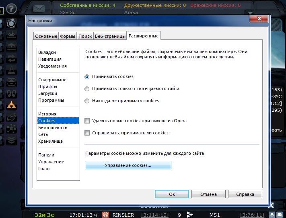Screen dimensions: 286x218
Task: Open the Defense icon in game sidebar
Action: pyautogui.click(x=11, y=93)
